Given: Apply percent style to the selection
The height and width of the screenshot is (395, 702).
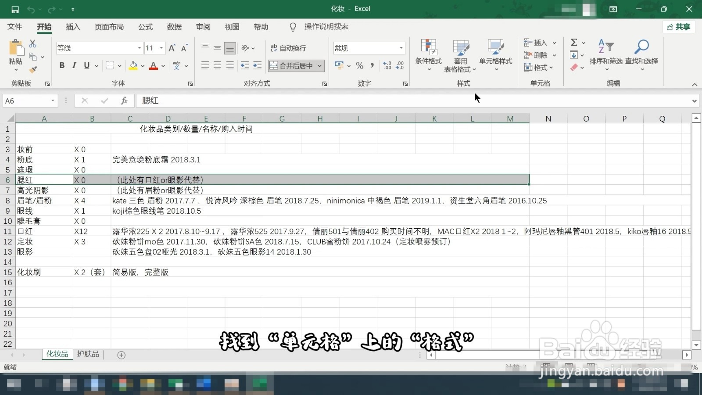Looking at the screenshot, I should [359, 65].
